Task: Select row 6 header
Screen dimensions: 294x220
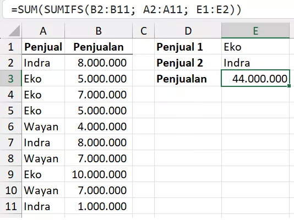Action: coord(10,126)
